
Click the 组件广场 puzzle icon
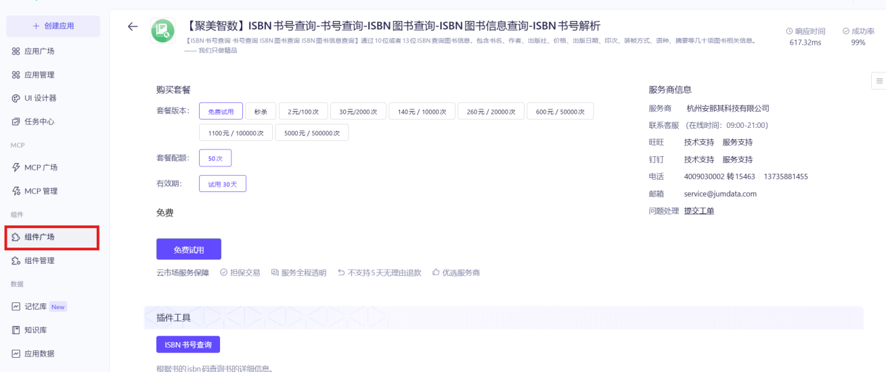point(16,237)
